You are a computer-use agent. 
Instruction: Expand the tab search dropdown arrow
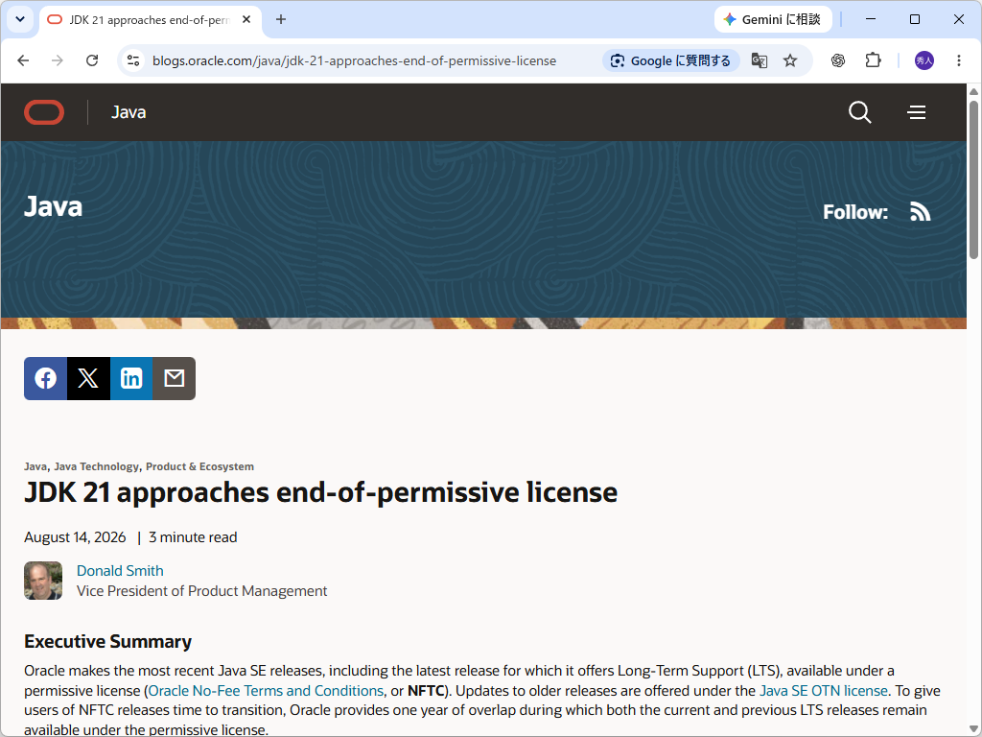20,19
